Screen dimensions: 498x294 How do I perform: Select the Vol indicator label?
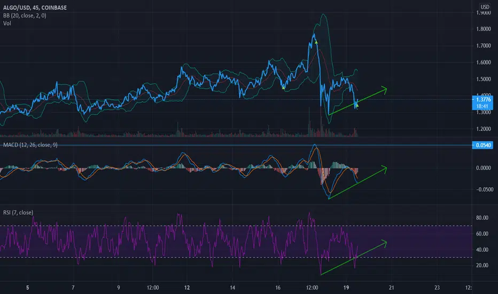(7, 23)
